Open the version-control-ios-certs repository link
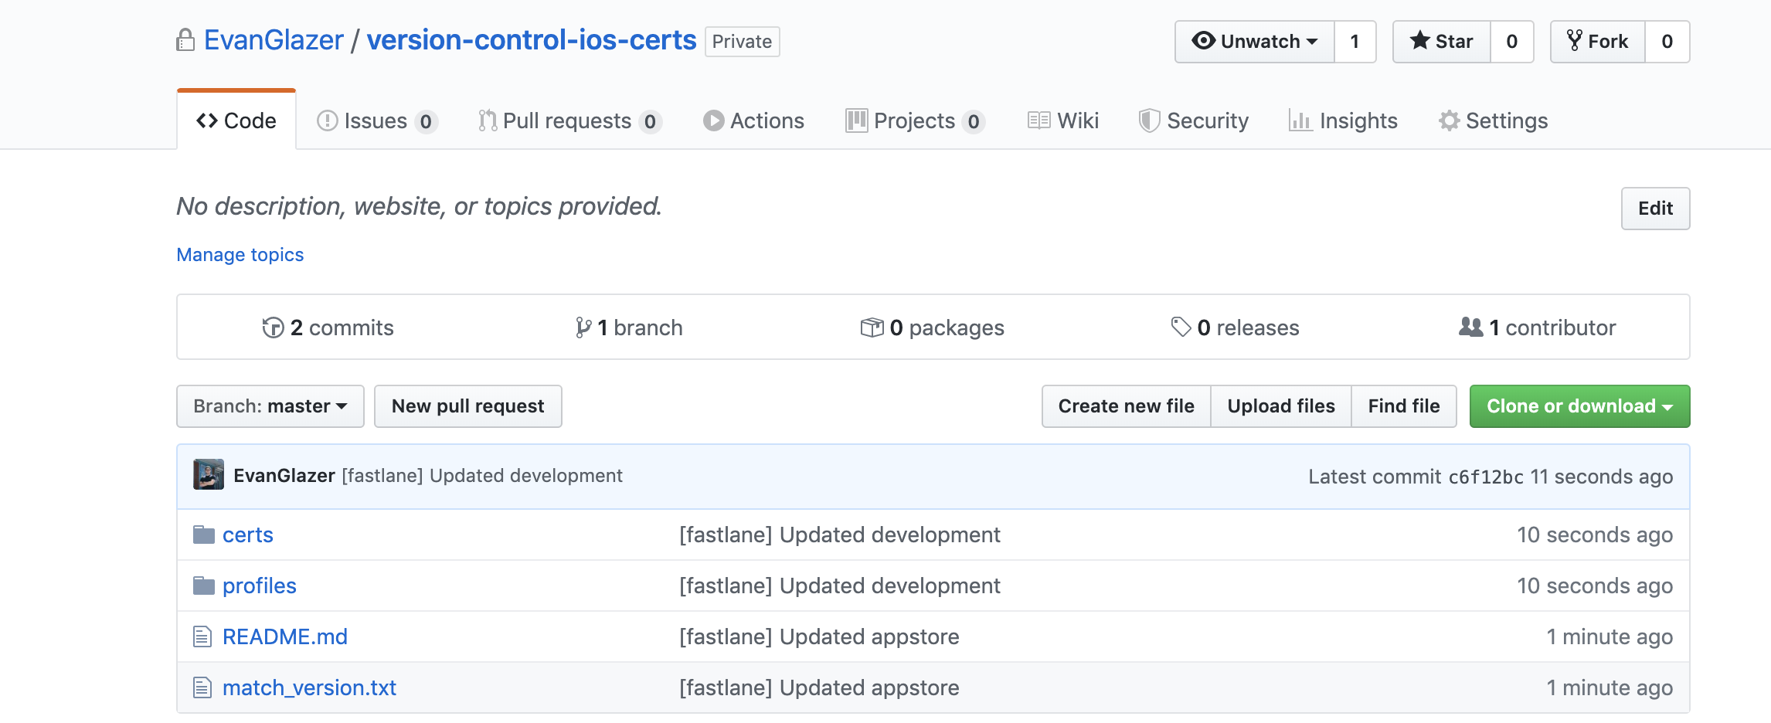 tap(532, 40)
